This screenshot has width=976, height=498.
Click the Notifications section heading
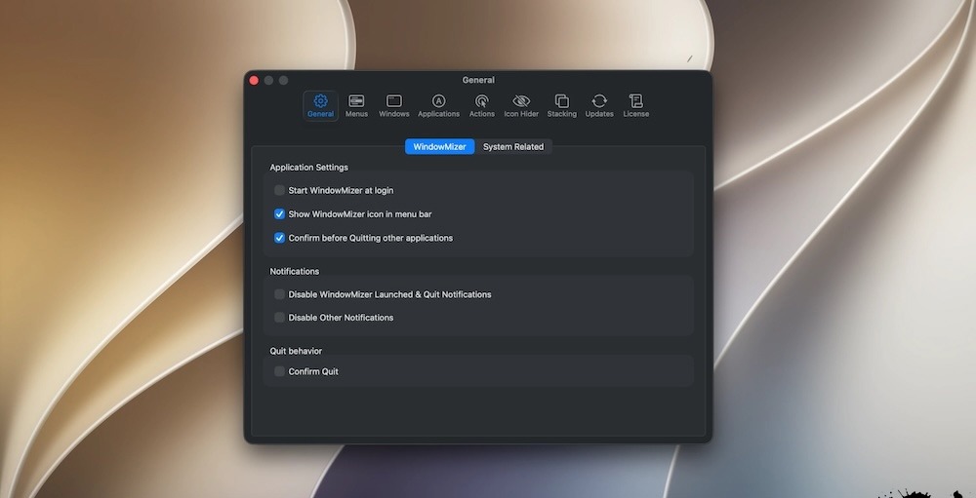tap(295, 271)
